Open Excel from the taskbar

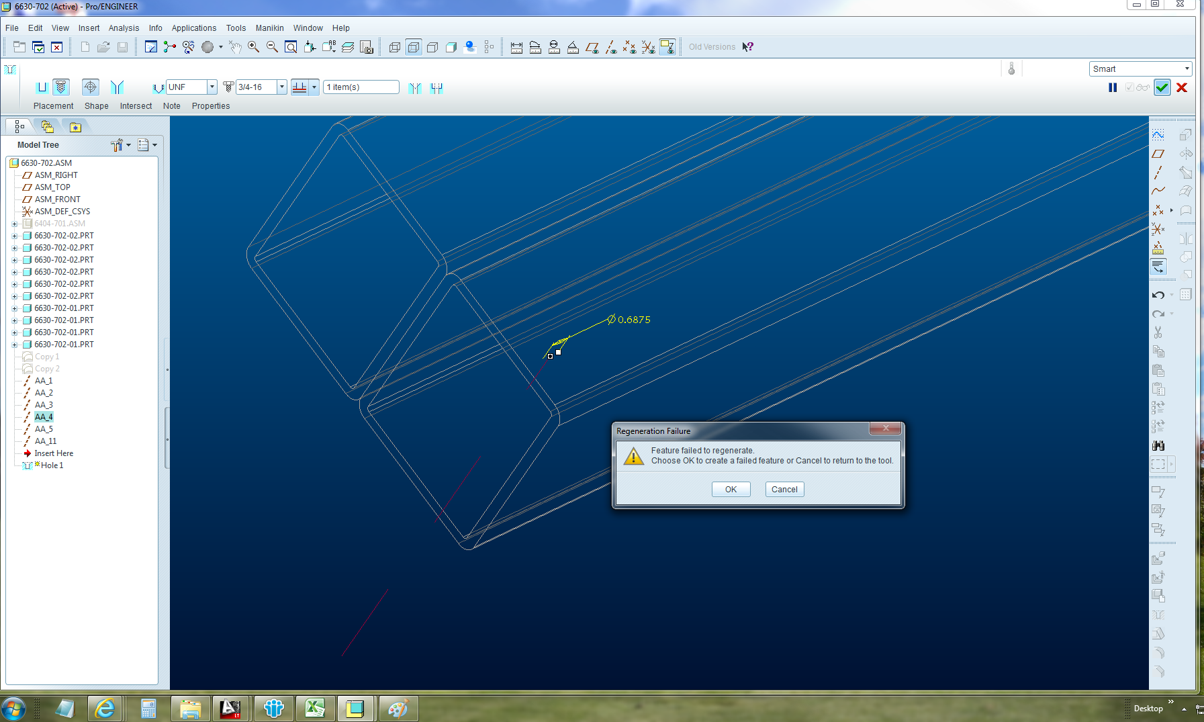(315, 709)
